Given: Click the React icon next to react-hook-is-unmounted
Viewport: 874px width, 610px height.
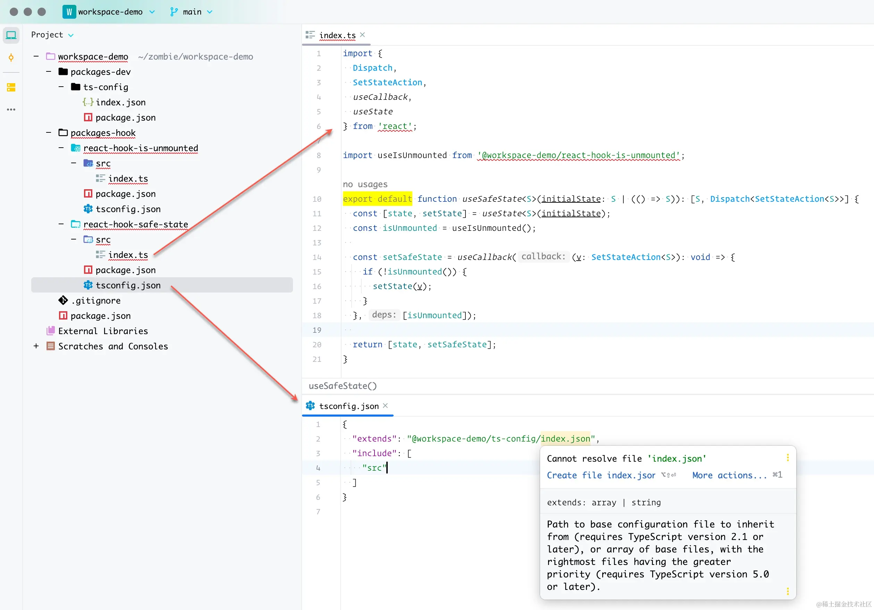Looking at the screenshot, I should click(75, 148).
